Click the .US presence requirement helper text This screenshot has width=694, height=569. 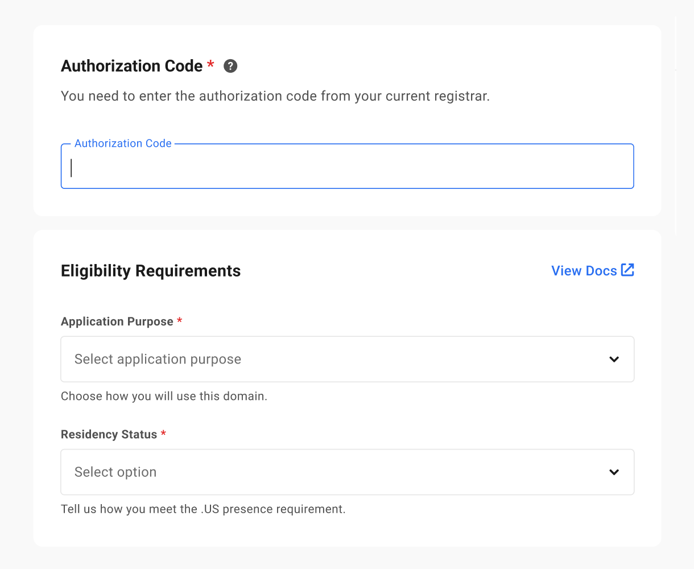pyautogui.click(x=203, y=509)
